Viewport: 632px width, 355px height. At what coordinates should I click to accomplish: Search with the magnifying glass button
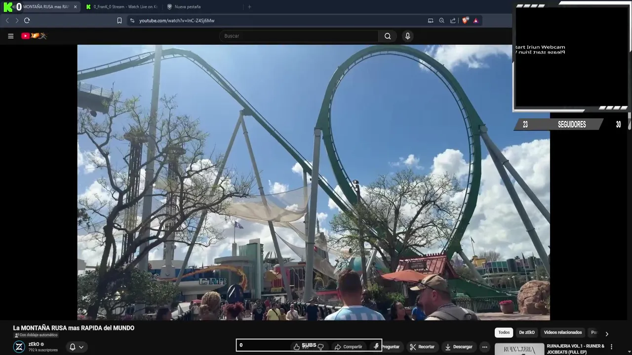(388, 36)
